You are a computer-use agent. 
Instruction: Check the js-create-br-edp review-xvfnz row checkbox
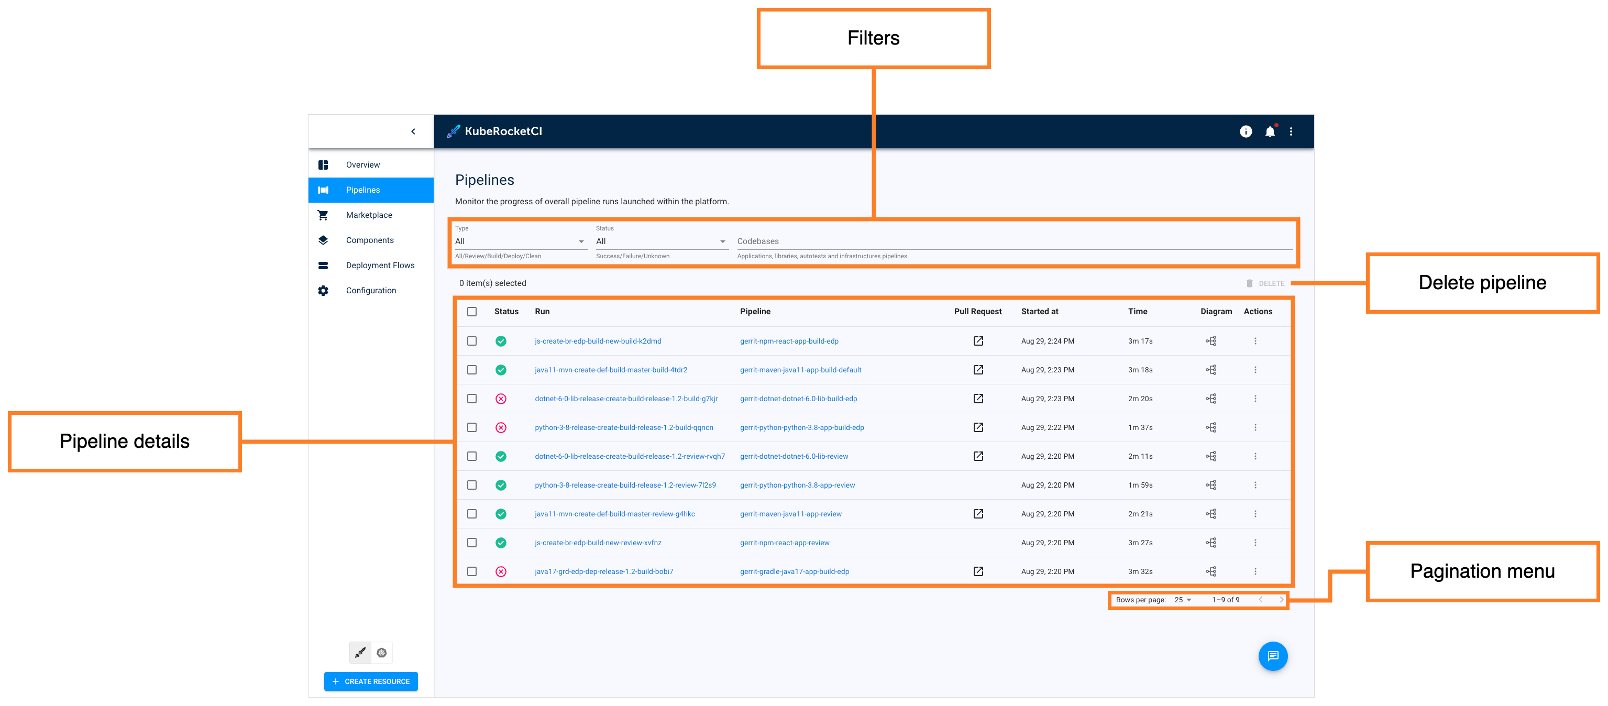tap(472, 543)
